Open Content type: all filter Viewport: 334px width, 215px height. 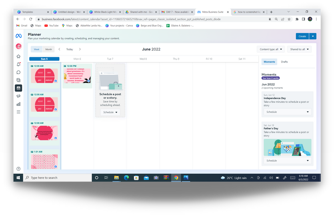271,49
